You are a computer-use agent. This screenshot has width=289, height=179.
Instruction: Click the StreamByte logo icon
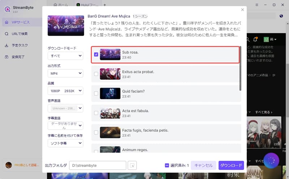(7, 9)
